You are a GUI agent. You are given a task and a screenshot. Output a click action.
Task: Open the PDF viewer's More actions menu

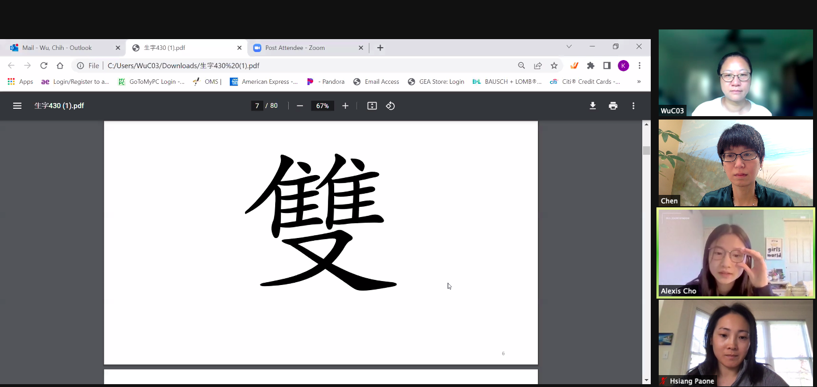click(x=633, y=105)
